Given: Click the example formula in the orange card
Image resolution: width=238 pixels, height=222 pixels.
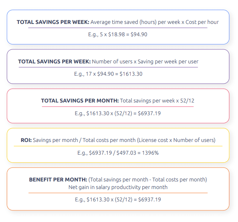Looking at the screenshot, I should pyautogui.click(x=118, y=200).
